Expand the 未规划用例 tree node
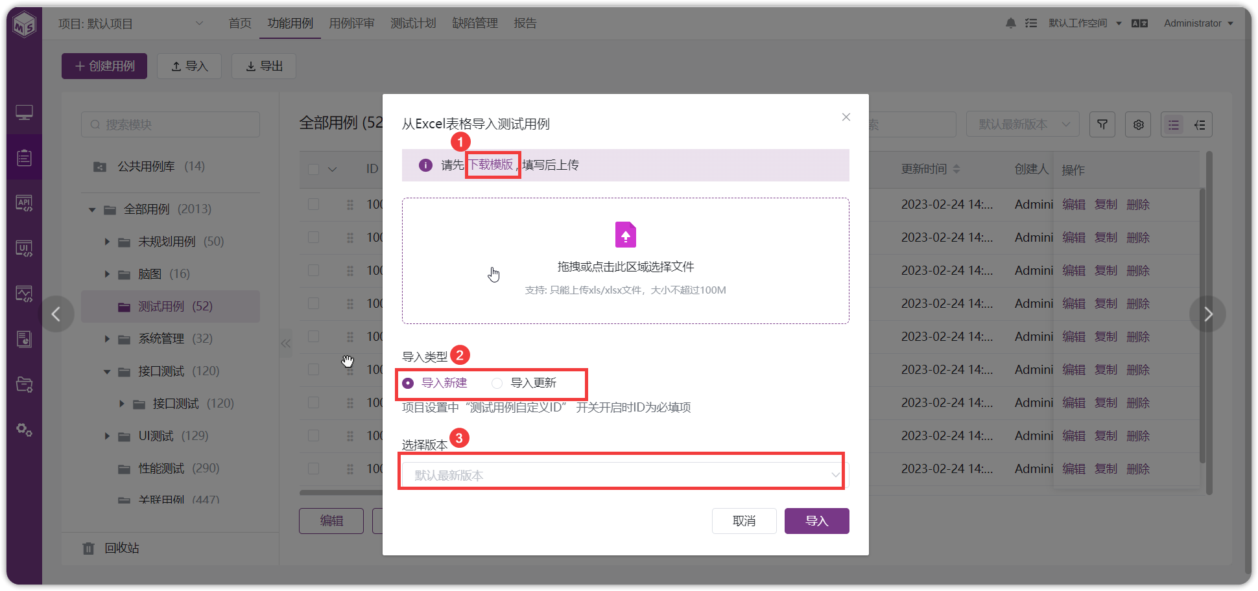Image resolution: width=1258 pixels, height=591 pixels. 108,242
